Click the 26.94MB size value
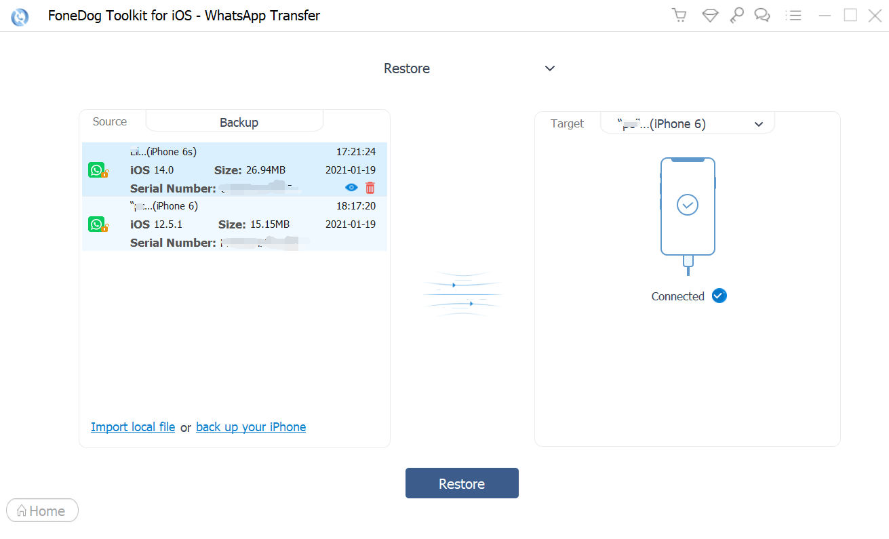Image resolution: width=889 pixels, height=539 pixels. (x=266, y=170)
